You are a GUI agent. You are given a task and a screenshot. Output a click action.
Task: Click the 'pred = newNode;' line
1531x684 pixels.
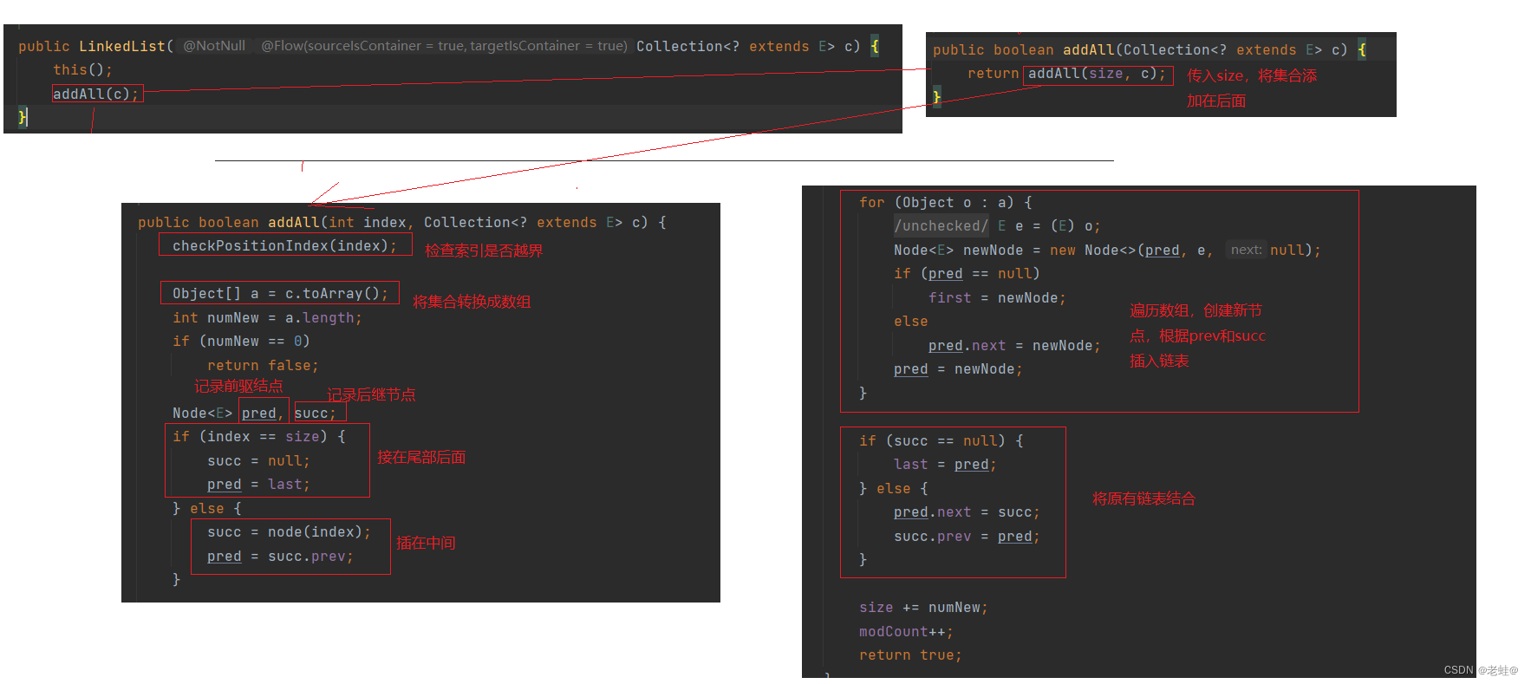point(958,368)
